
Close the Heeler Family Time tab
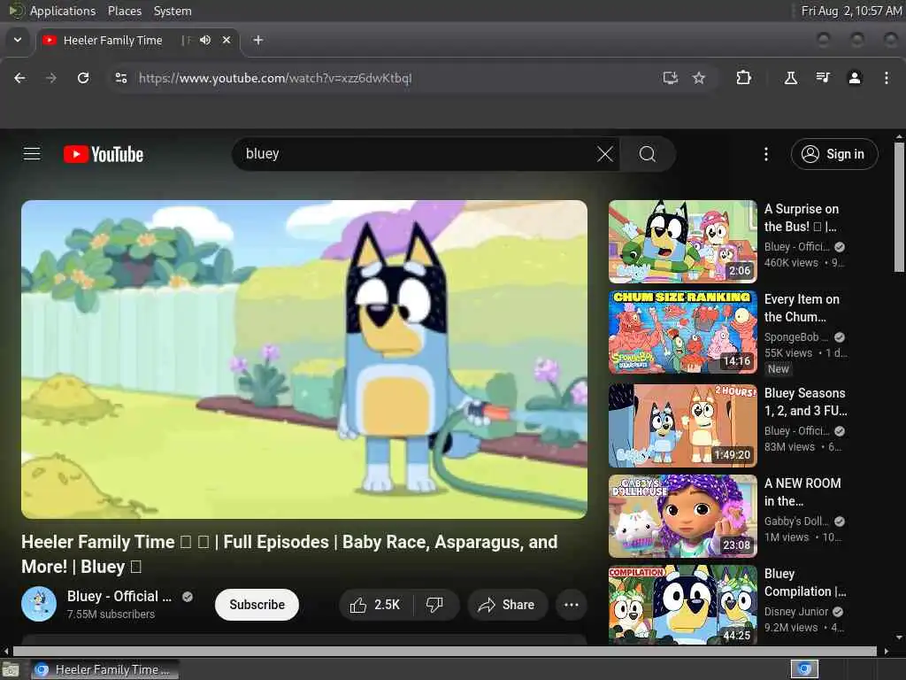[x=226, y=40]
